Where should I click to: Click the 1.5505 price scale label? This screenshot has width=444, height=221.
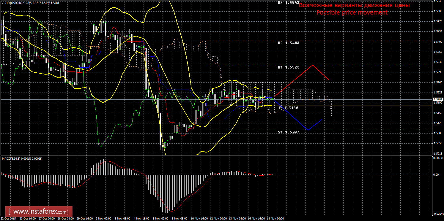pos(437,11)
